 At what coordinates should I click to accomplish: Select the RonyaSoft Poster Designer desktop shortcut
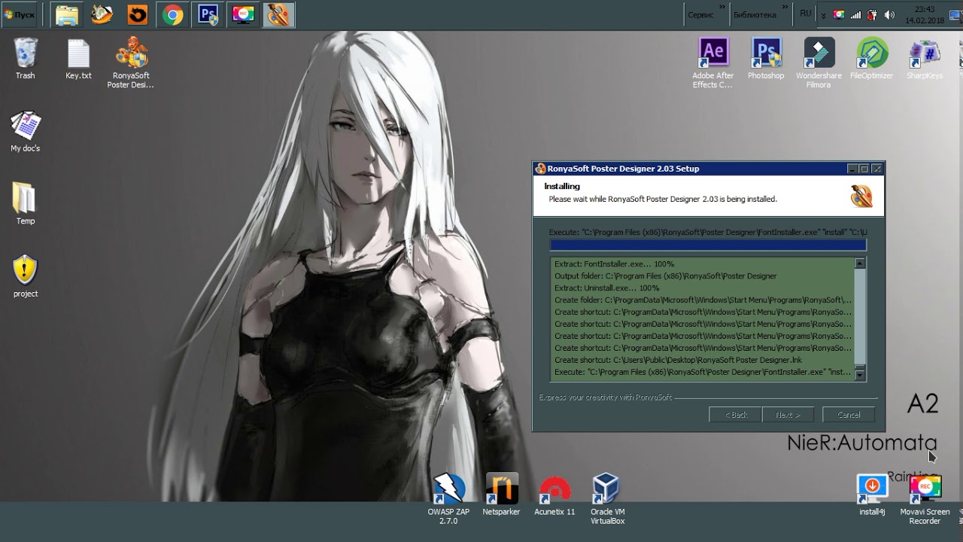coord(130,63)
